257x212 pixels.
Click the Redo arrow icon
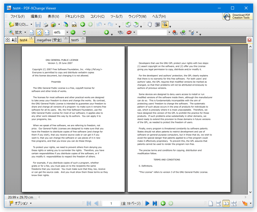click(x=110, y=24)
